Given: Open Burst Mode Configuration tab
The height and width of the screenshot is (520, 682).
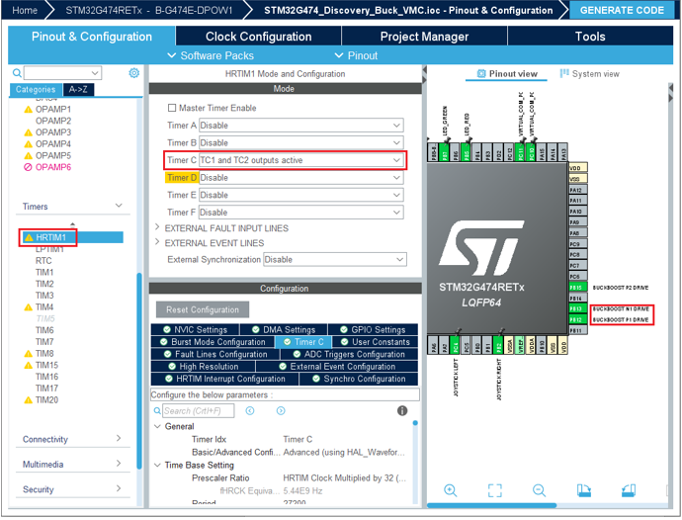Looking at the screenshot, I should pyautogui.click(x=213, y=342).
